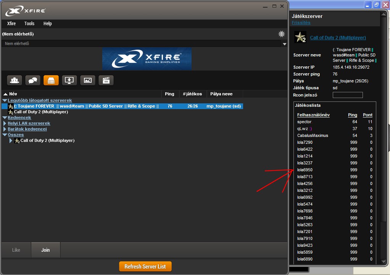Select Call of Duty 2 under recent servers
Image resolution: width=390 pixels, height=275 pixels.
pos(41,112)
